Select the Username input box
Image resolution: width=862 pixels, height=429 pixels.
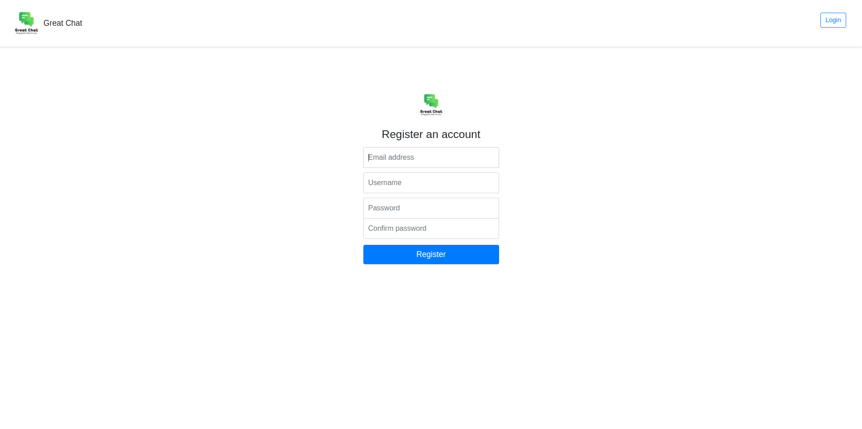click(x=431, y=183)
